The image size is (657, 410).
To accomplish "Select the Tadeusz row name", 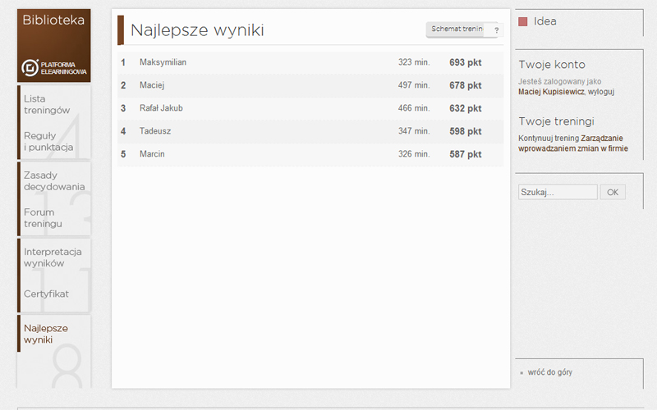I will click(155, 131).
